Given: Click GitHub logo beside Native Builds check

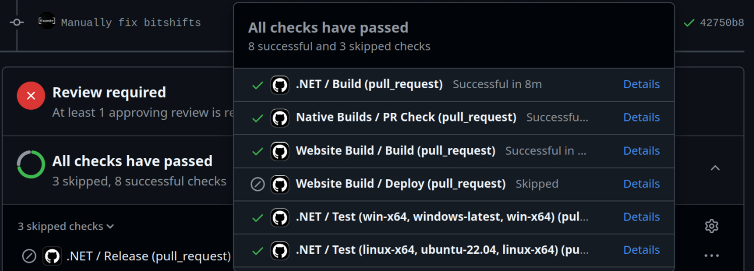Looking at the screenshot, I should (x=280, y=118).
